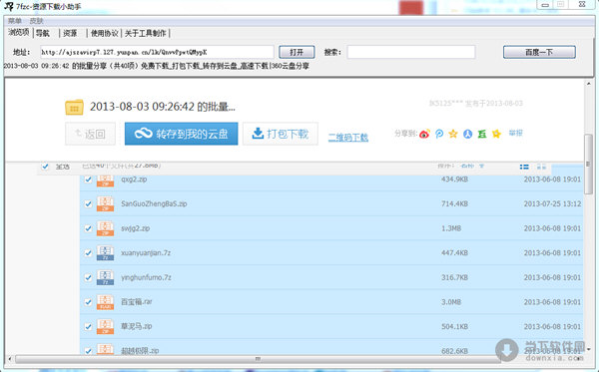Uncheck the 百宝箱.rar checkbox
Image resolution: width=599 pixels, height=372 pixels.
tap(88, 302)
